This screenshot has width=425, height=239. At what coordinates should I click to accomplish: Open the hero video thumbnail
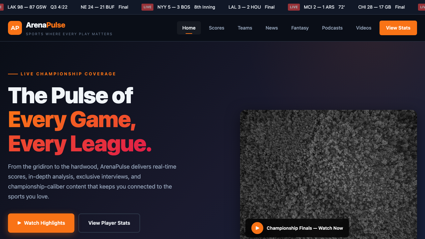click(328, 174)
